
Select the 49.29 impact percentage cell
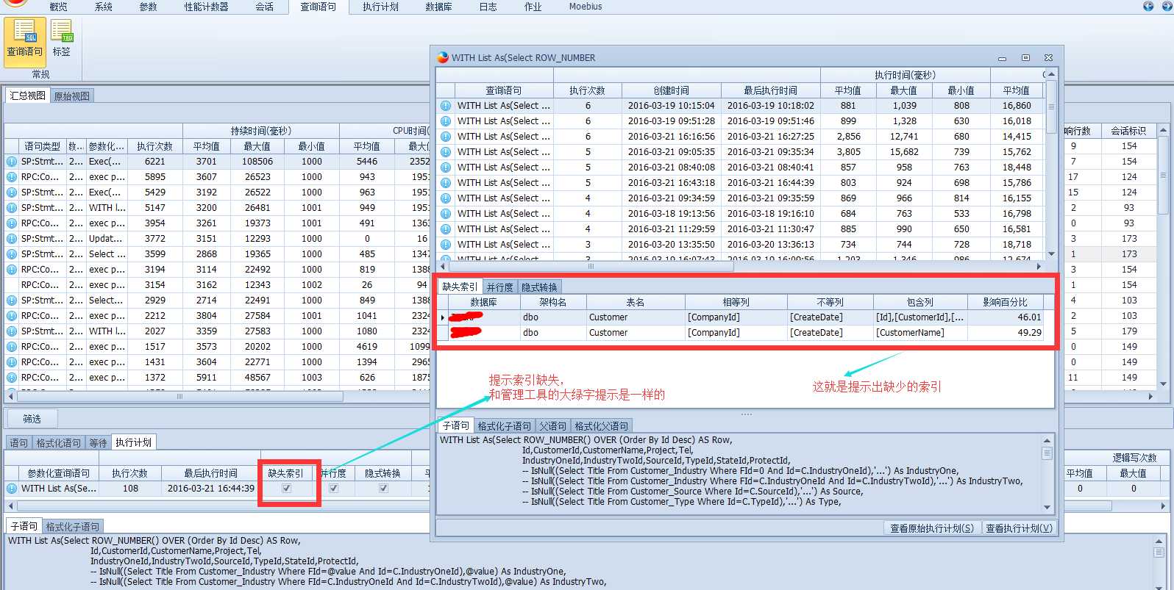(1006, 333)
